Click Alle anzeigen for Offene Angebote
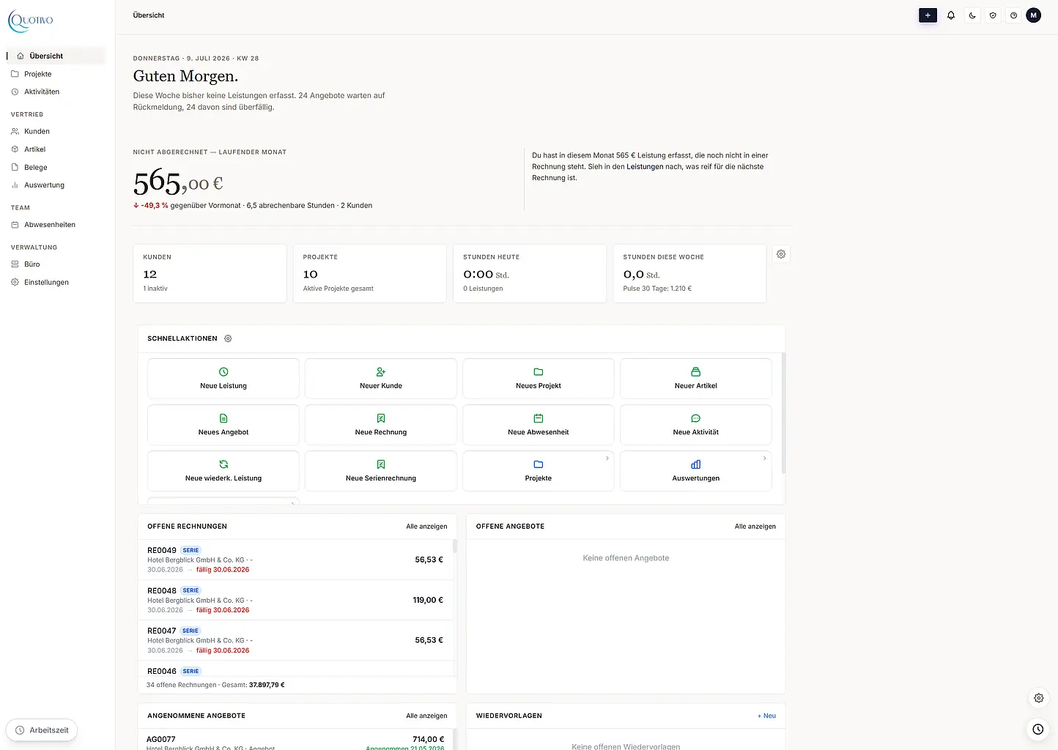 click(755, 526)
